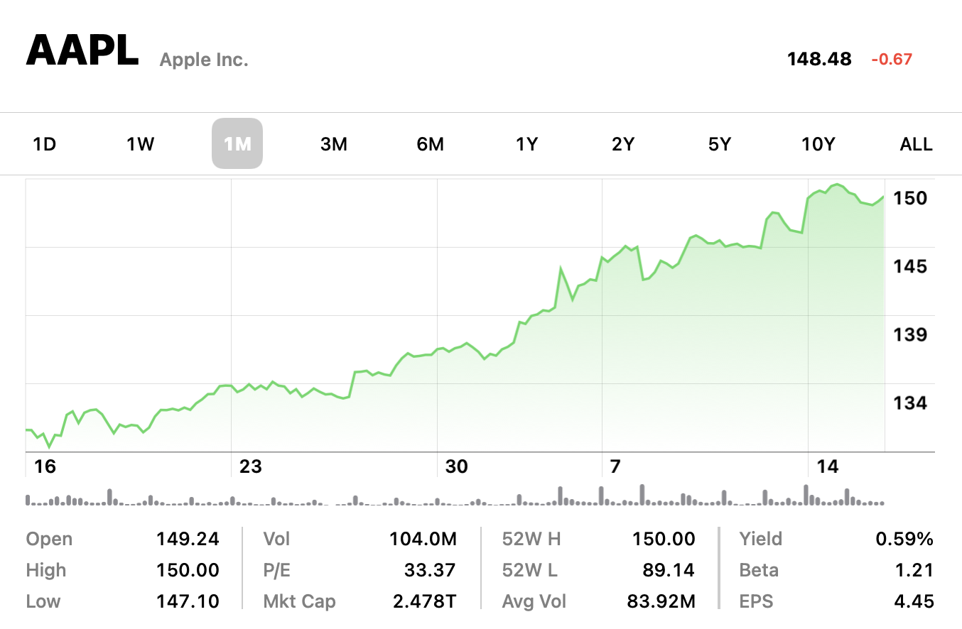Choose the 5Y range tab
This screenshot has width=962, height=629.
tap(719, 144)
